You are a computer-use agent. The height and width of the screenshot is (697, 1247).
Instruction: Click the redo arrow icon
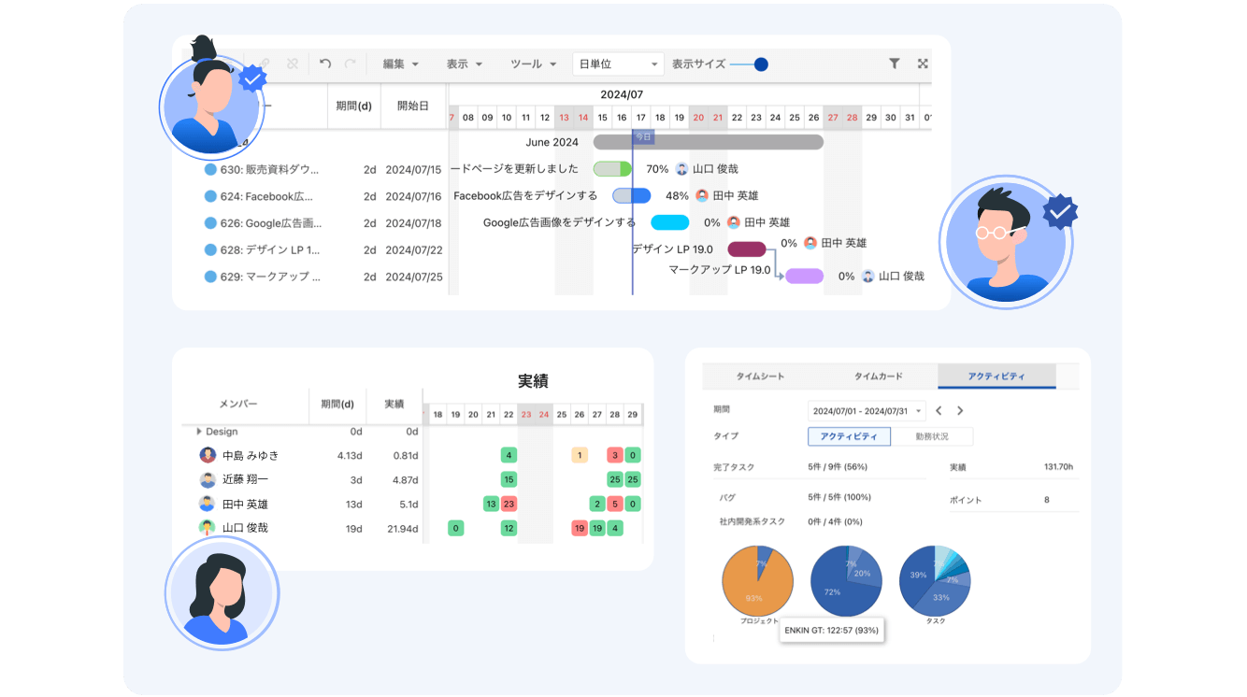pos(351,64)
